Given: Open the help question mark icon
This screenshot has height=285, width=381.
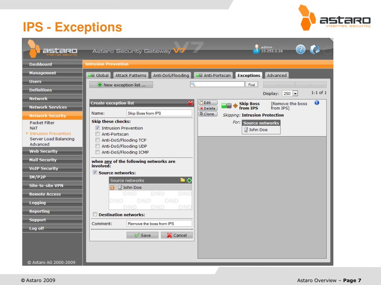Looking at the screenshot, I should 301,49.
